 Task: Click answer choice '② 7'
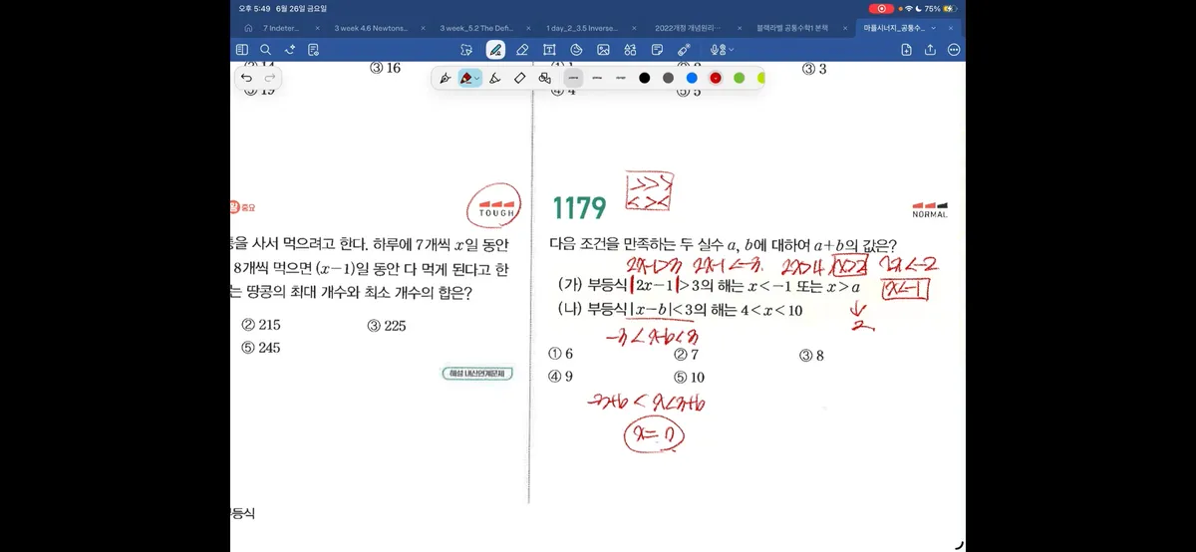coord(687,355)
